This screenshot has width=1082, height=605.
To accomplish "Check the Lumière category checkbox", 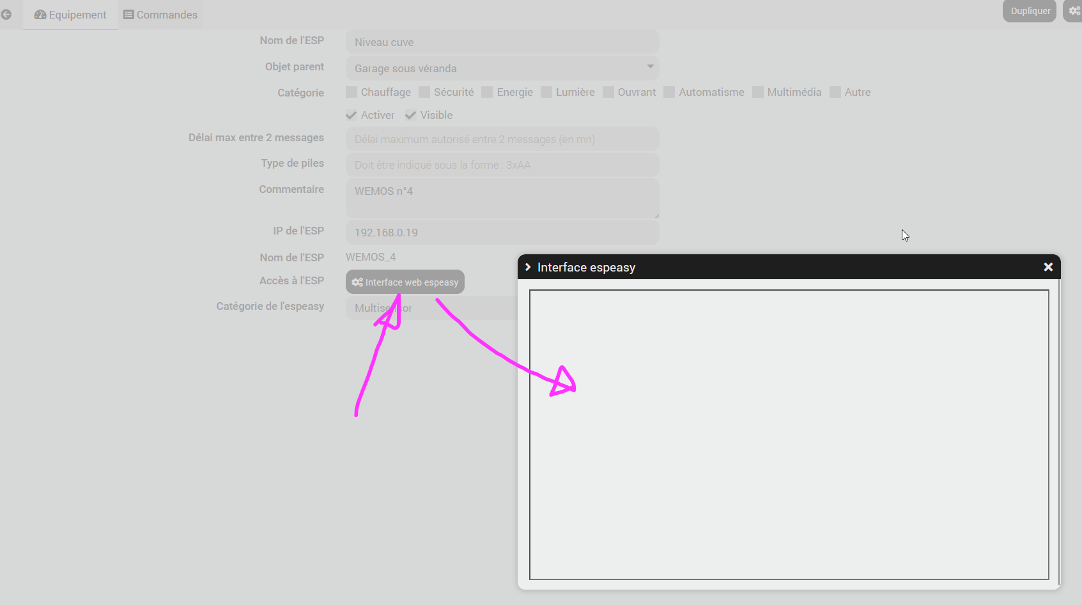I will [x=546, y=92].
